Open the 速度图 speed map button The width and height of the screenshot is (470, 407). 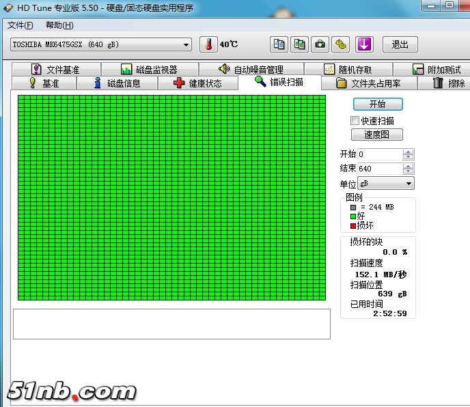click(377, 135)
